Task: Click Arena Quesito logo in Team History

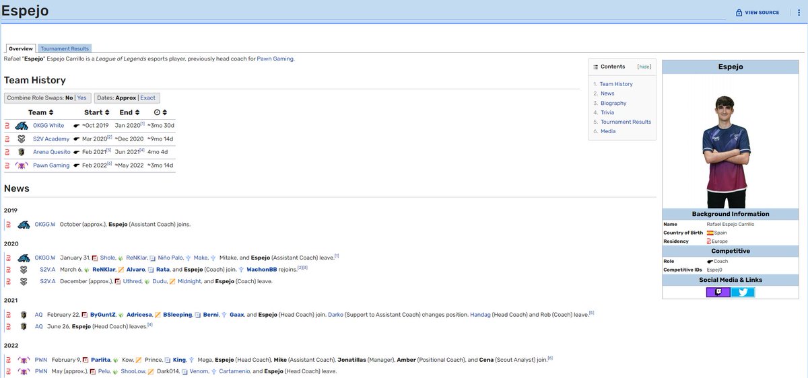Action: click(x=22, y=152)
